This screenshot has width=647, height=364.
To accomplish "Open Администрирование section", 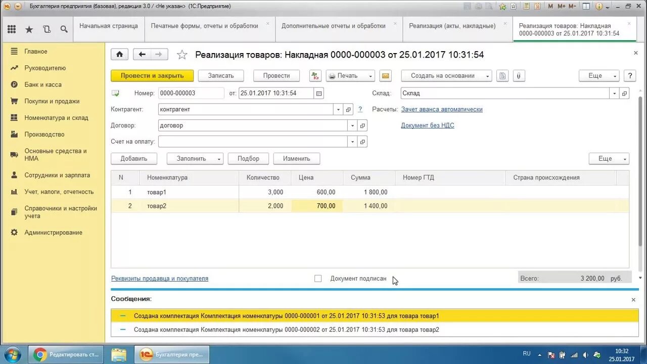I will click(x=53, y=233).
